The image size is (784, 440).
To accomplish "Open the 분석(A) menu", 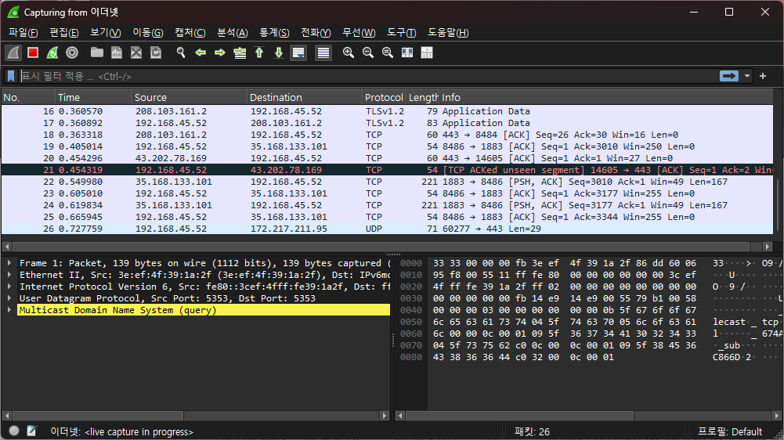I will tap(233, 33).
